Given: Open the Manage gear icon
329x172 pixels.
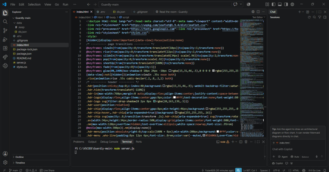Looking at the screenshot, I should tap(5, 162).
